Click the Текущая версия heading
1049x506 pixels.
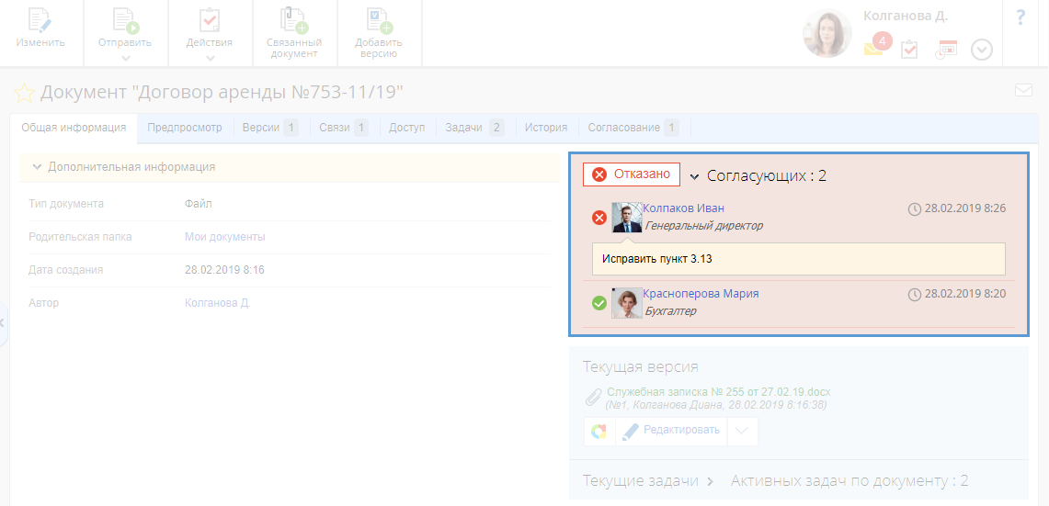coord(641,367)
